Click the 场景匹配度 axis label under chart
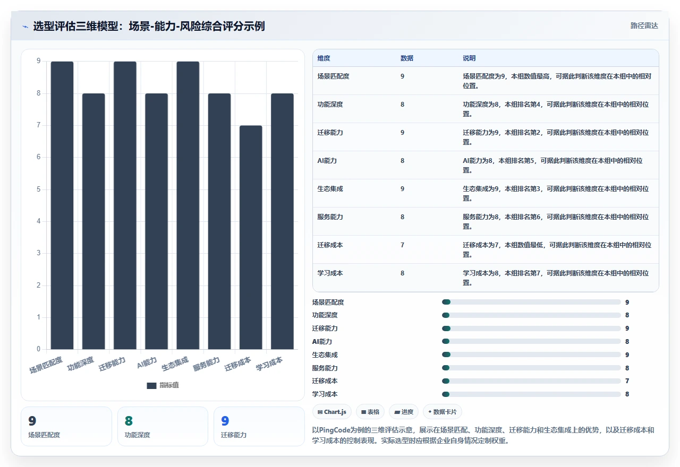The image size is (680, 467). click(46, 365)
